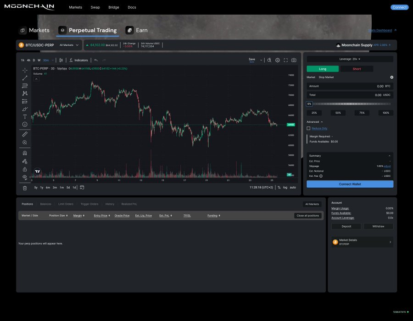This screenshot has width=413, height=321.
Task: Toggle hide all drawings eye icon
Action: 25,177
